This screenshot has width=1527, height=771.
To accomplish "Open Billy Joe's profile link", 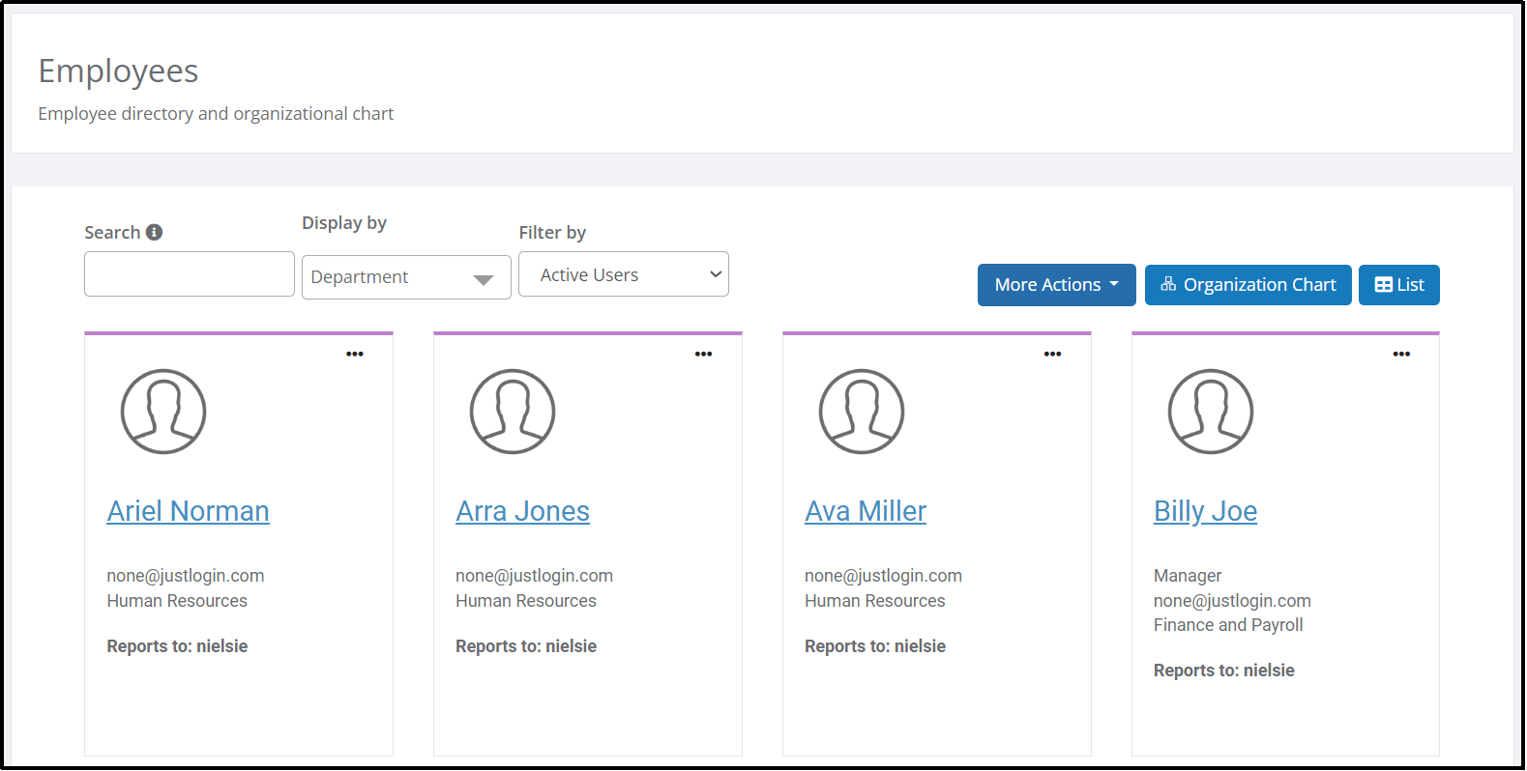I will pyautogui.click(x=1206, y=511).
